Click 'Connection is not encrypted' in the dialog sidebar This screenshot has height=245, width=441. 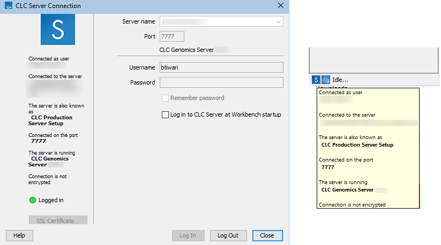[x=47, y=179]
